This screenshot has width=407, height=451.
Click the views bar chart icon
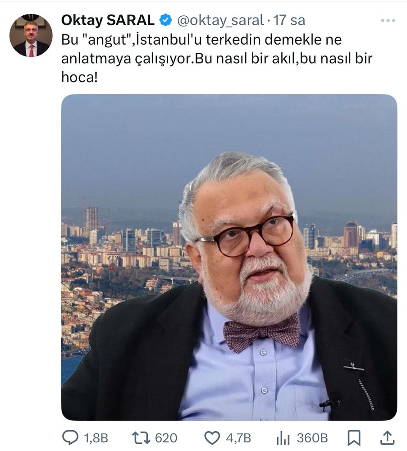[283, 438]
